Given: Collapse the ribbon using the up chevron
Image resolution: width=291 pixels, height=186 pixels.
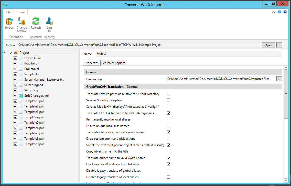Looking at the screenshot, I should [x=274, y=12].
